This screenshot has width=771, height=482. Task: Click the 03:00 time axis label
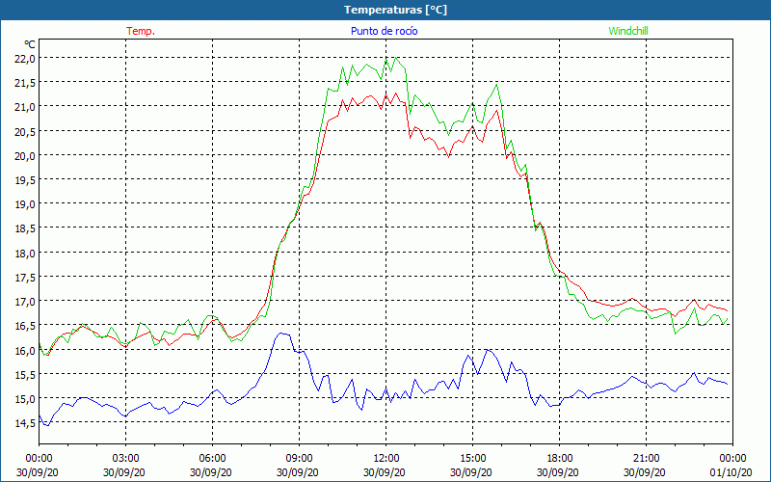point(125,459)
